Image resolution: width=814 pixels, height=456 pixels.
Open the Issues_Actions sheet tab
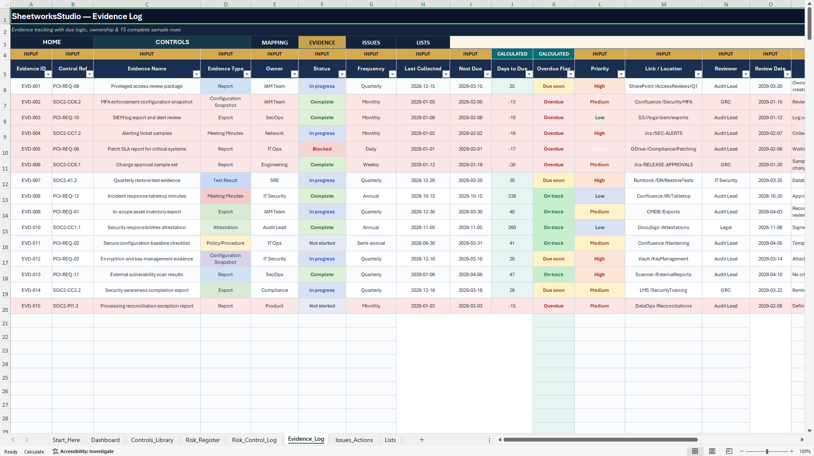pos(354,440)
